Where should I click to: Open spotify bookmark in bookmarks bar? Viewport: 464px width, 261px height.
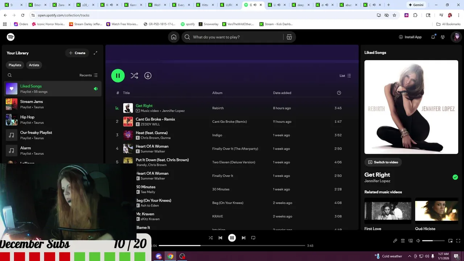[188, 24]
